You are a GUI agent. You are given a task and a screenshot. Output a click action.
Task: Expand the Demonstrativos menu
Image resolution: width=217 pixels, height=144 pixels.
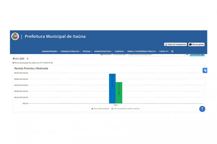[x=103, y=51]
